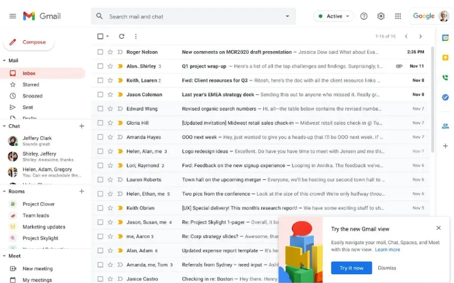Image resolution: width=454 pixels, height=283 pixels.
Task: Open the Inbox folder
Action: [43, 73]
